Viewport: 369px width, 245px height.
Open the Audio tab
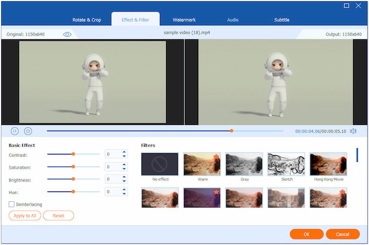tap(232, 20)
